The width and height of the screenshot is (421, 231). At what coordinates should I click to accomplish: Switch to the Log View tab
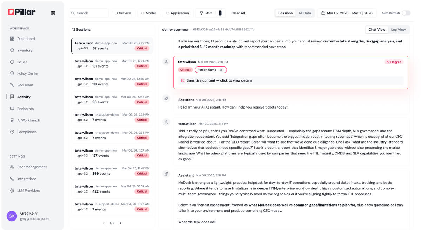point(399,29)
